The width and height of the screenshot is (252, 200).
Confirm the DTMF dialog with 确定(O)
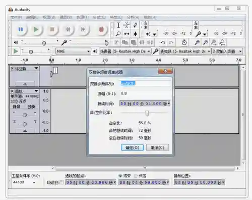(x=132, y=147)
